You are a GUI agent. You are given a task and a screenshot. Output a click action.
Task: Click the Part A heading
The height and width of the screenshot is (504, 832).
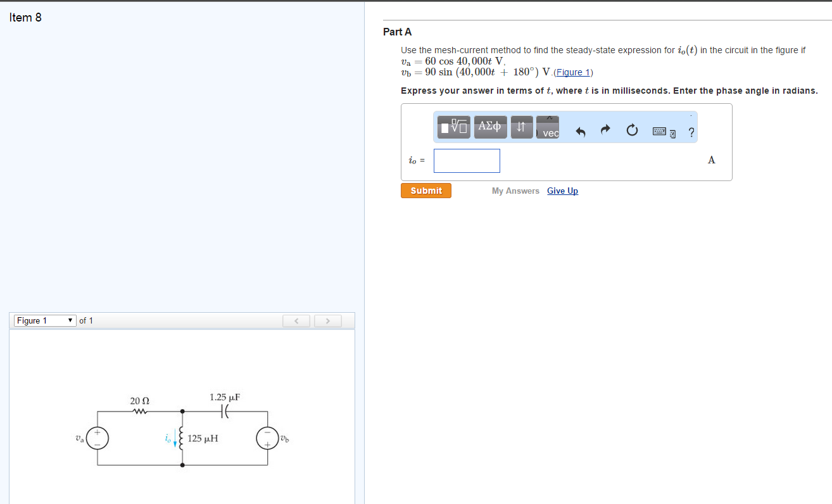[x=398, y=32]
